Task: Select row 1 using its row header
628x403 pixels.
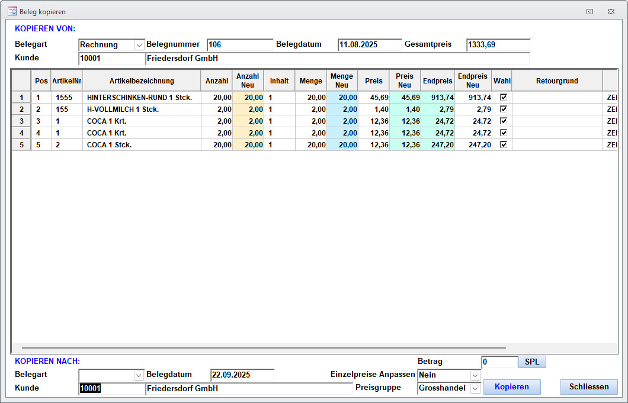Action: tap(21, 98)
